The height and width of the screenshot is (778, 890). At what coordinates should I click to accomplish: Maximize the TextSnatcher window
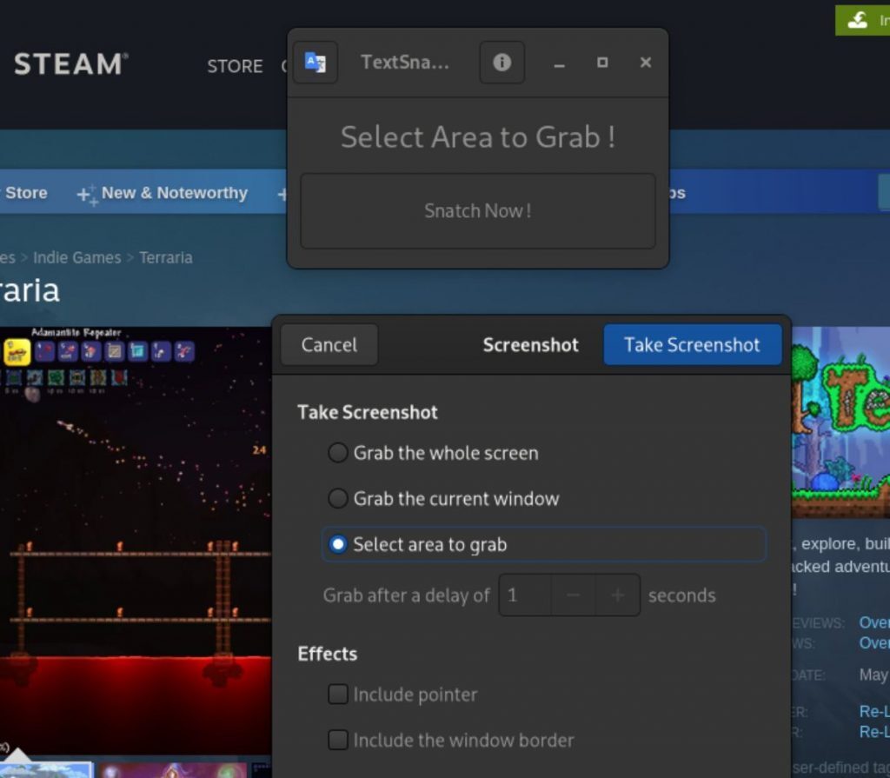[602, 63]
